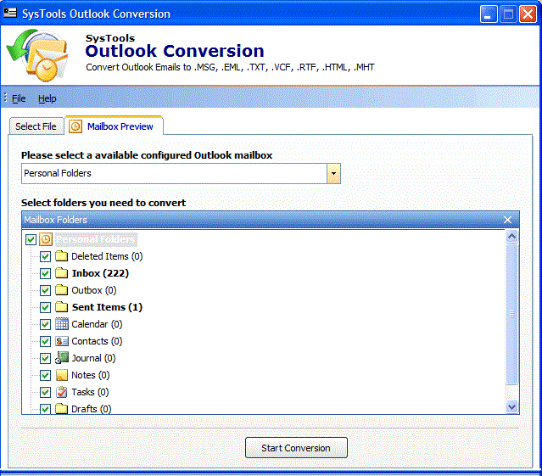The image size is (542, 476).
Task: Minimize the SysTools Outlook Conversion window
Action: [489, 14]
